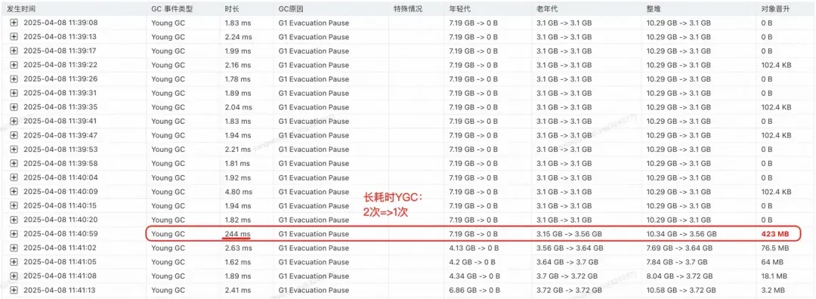Expand the 11:40:09 GC event row
Viewport: 816px width, 299px height.
click(x=14, y=191)
